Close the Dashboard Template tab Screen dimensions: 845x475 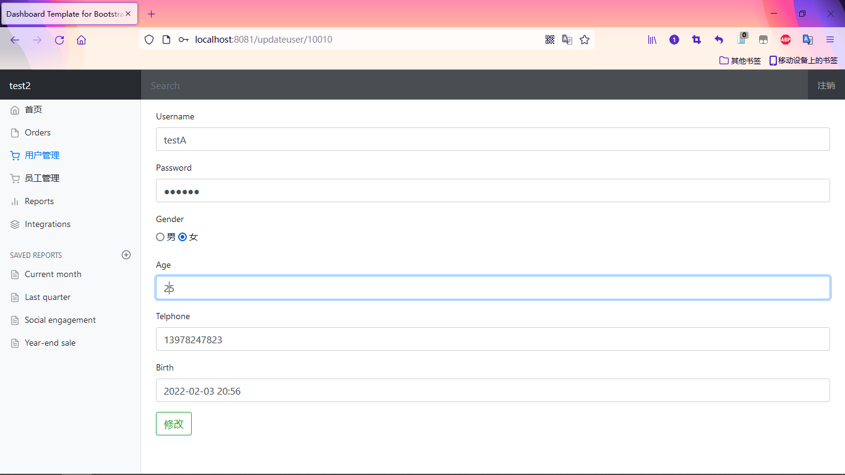point(128,14)
